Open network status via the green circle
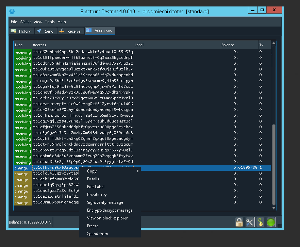300x247 pixels. (271, 222)
